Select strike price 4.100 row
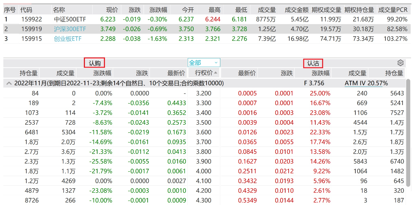 (204, 181)
